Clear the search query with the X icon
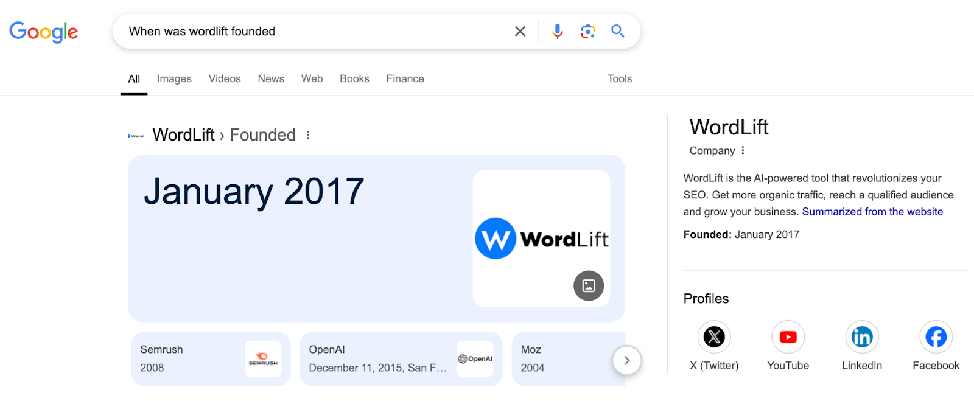 tap(520, 31)
